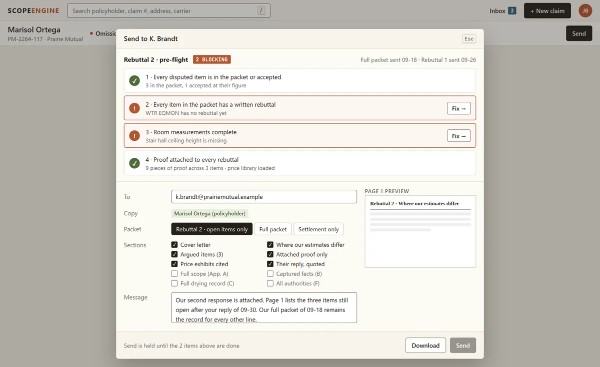This screenshot has height=367, width=600.
Task: Click the disabled Send button in dialog
Action: [463, 346]
